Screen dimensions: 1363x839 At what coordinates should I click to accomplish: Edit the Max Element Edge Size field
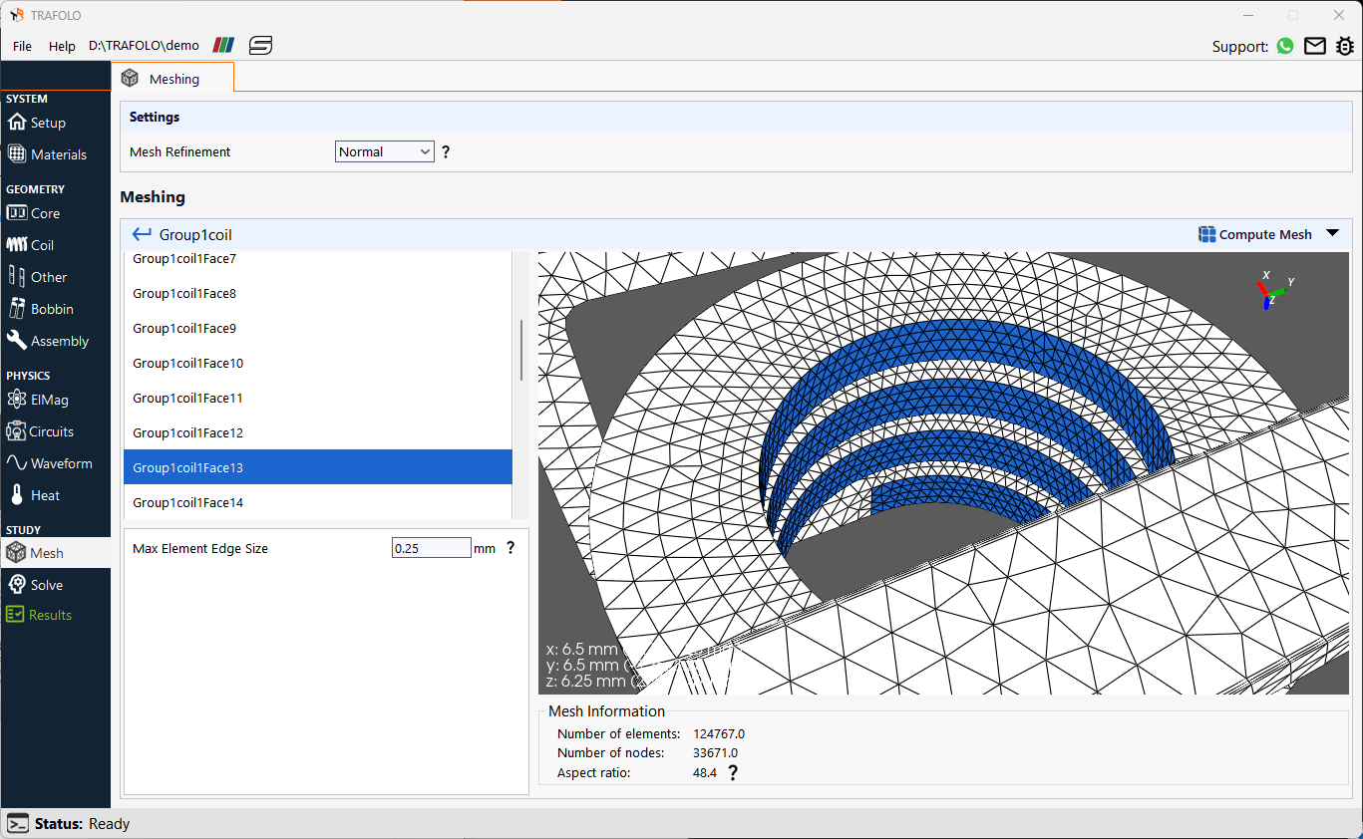(x=431, y=547)
